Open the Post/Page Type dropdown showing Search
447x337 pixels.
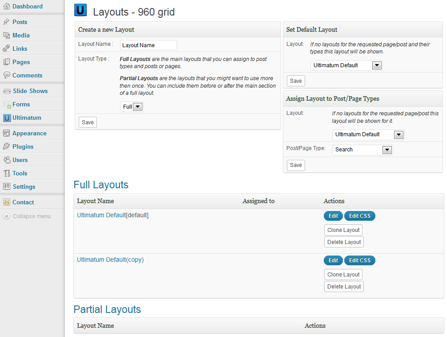coord(362,150)
